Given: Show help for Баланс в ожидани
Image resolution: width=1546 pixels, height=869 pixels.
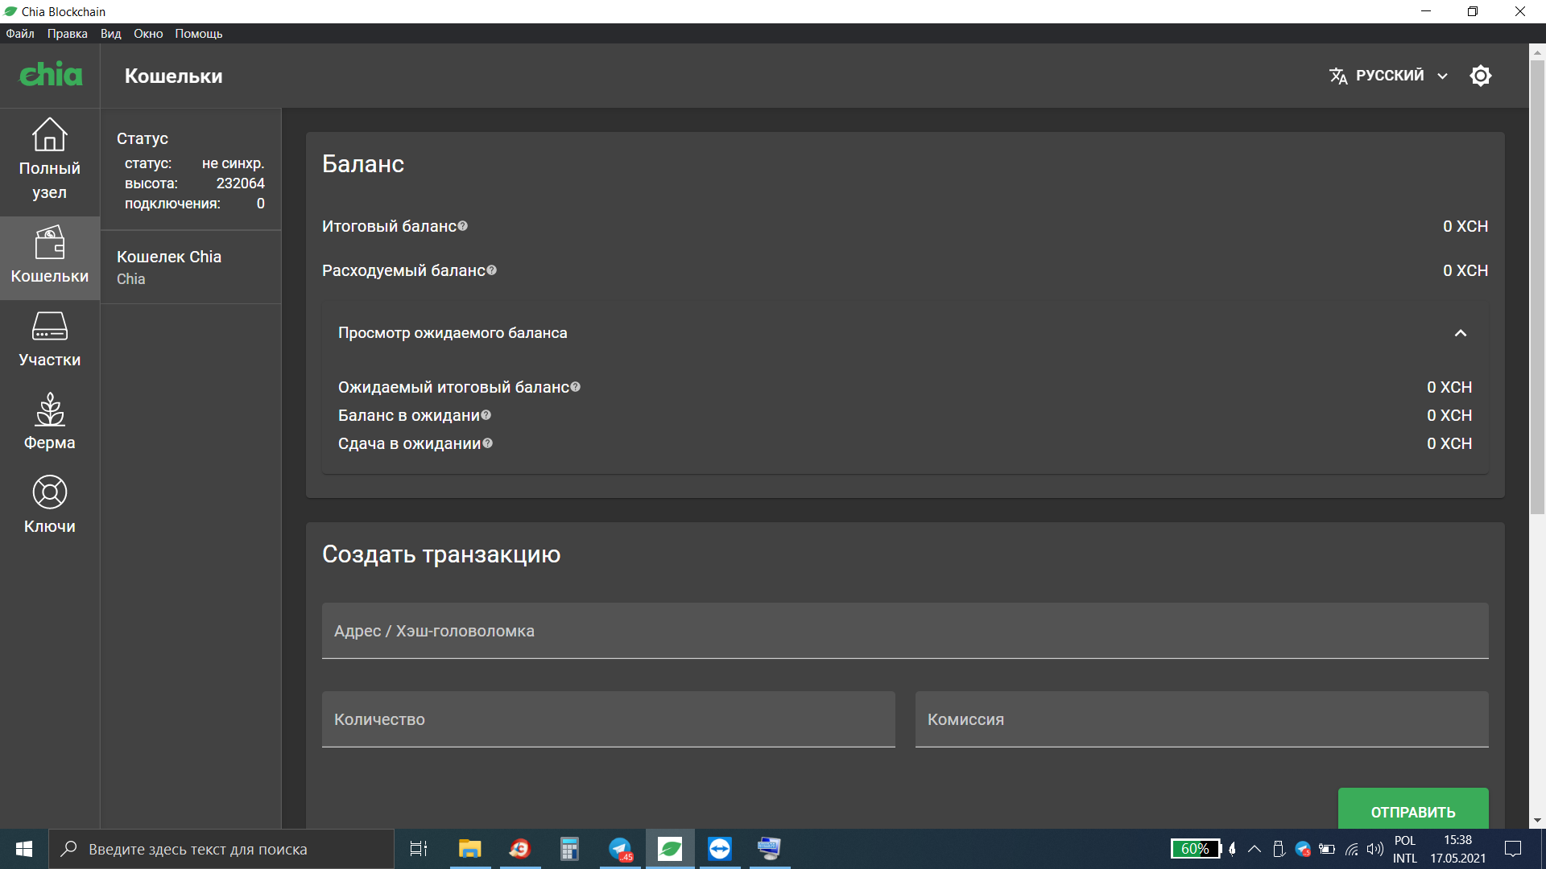Looking at the screenshot, I should (x=486, y=415).
